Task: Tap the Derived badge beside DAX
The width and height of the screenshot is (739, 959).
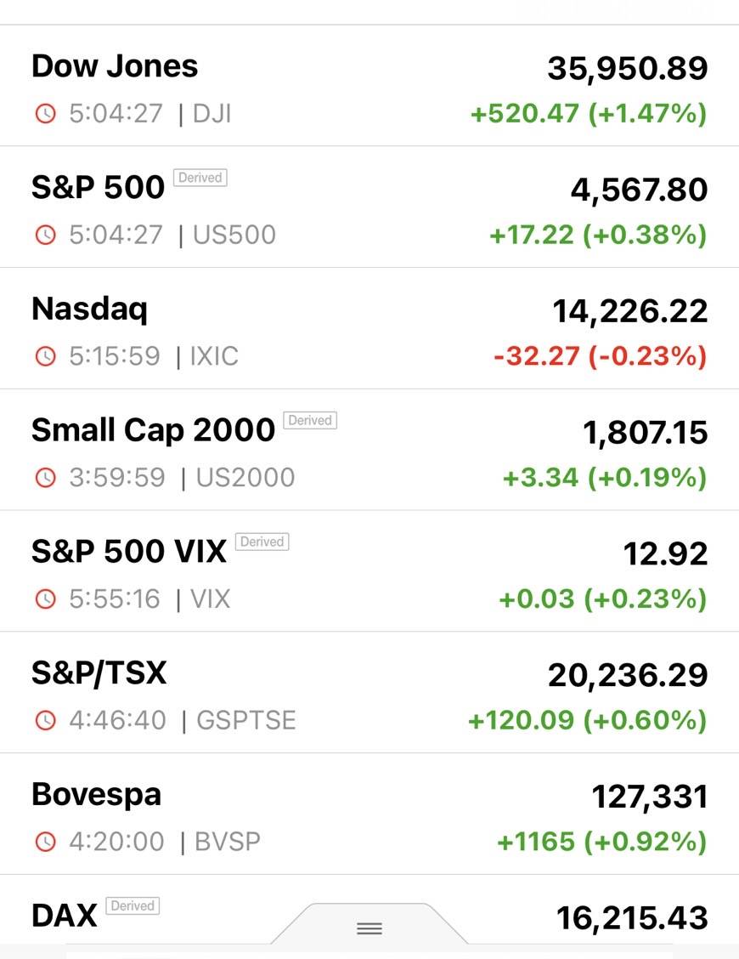Action: click(133, 905)
